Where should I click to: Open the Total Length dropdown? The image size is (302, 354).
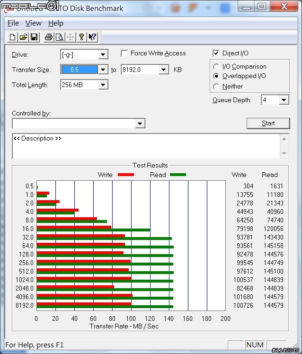(x=103, y=85)
